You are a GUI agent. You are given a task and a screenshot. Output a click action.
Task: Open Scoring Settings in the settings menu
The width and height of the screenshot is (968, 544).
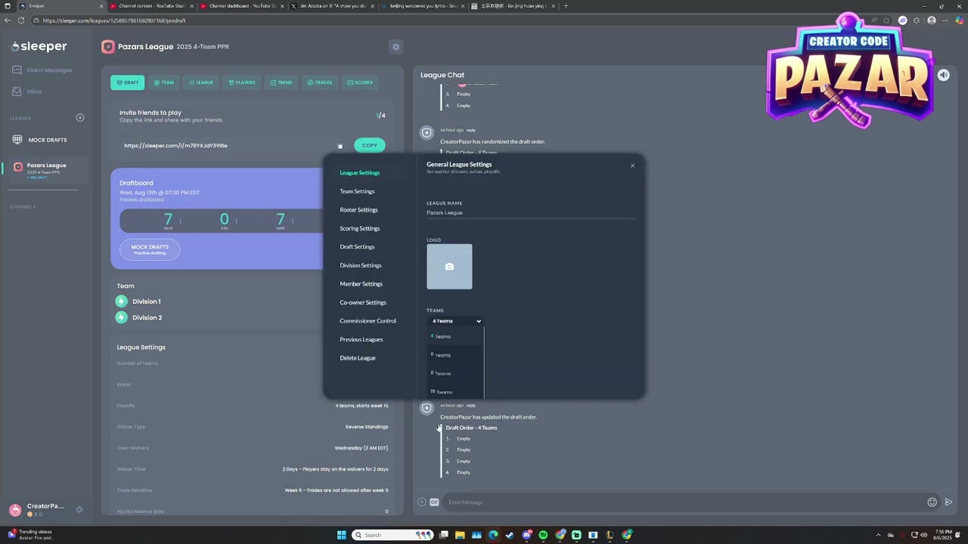coord(360,228)
